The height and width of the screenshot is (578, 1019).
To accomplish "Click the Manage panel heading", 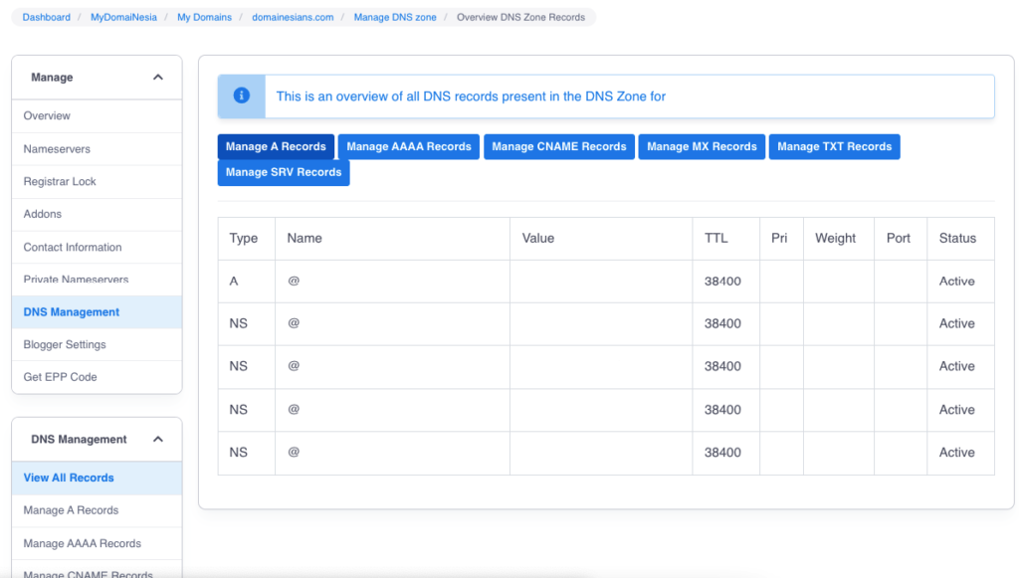I will pyautogui.click(x=52, y=78).
